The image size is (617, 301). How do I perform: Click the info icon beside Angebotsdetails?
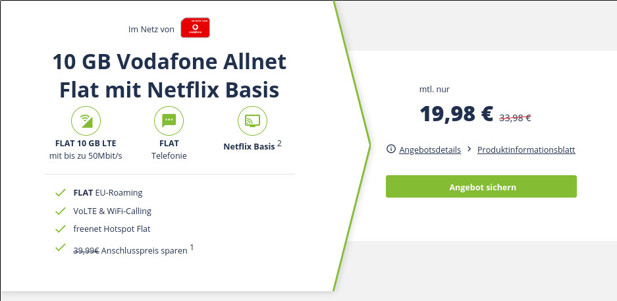click(x=390, y=150)
